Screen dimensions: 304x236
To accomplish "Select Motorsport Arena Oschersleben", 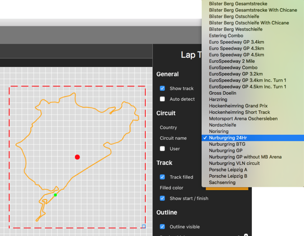I will (253, 119).
